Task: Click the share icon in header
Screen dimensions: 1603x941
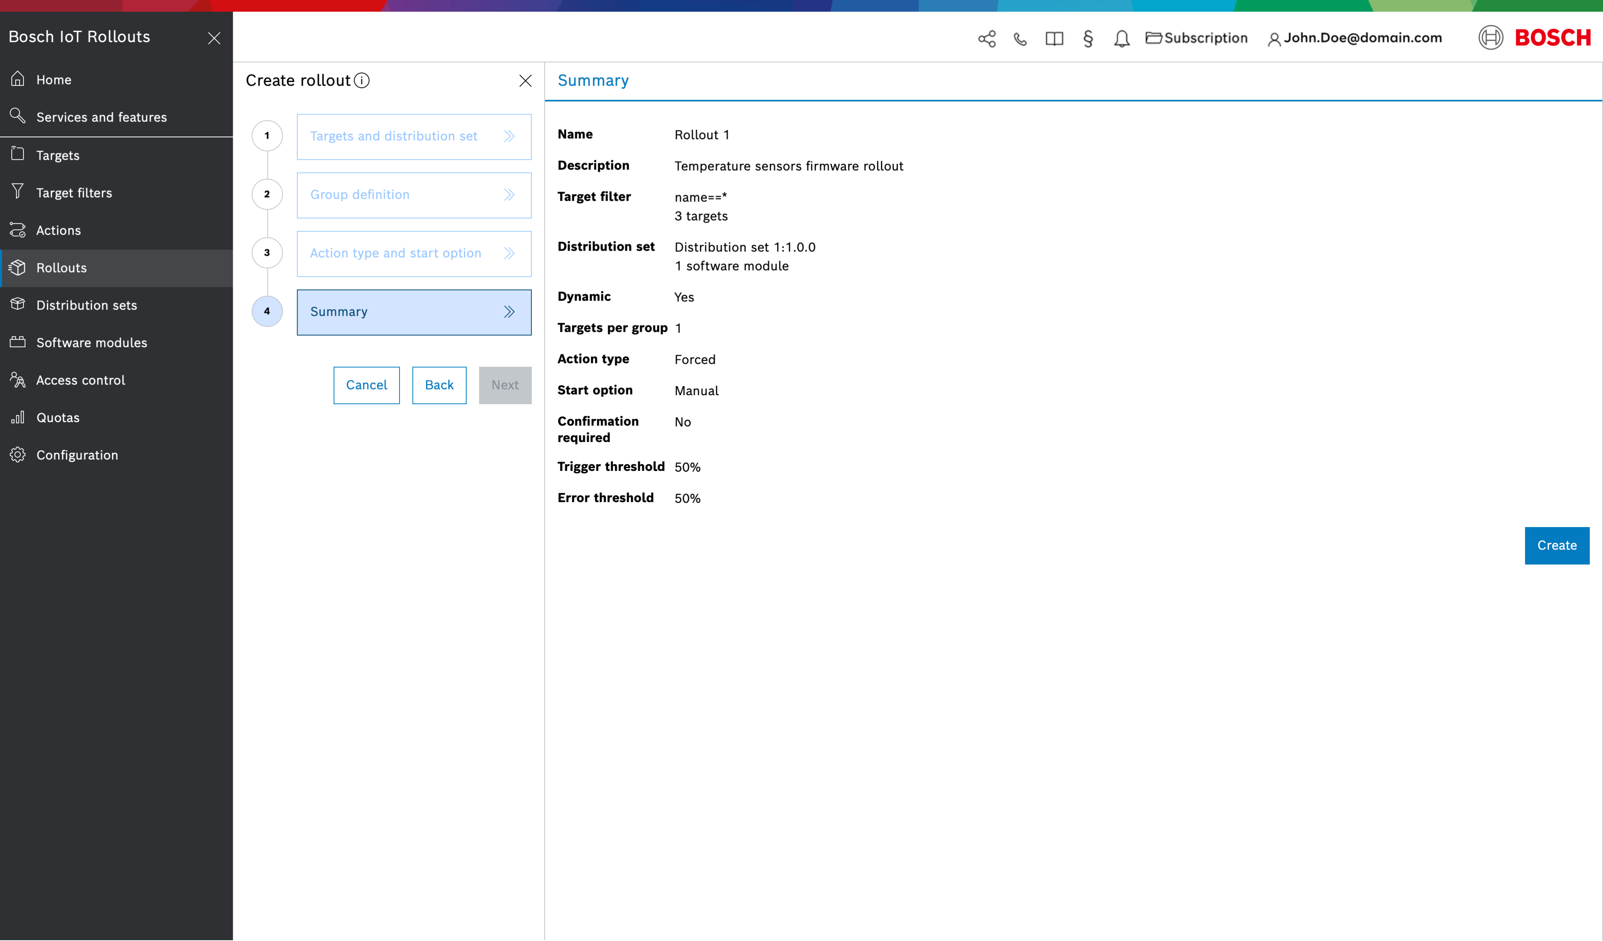Action: tap(987, 39)
